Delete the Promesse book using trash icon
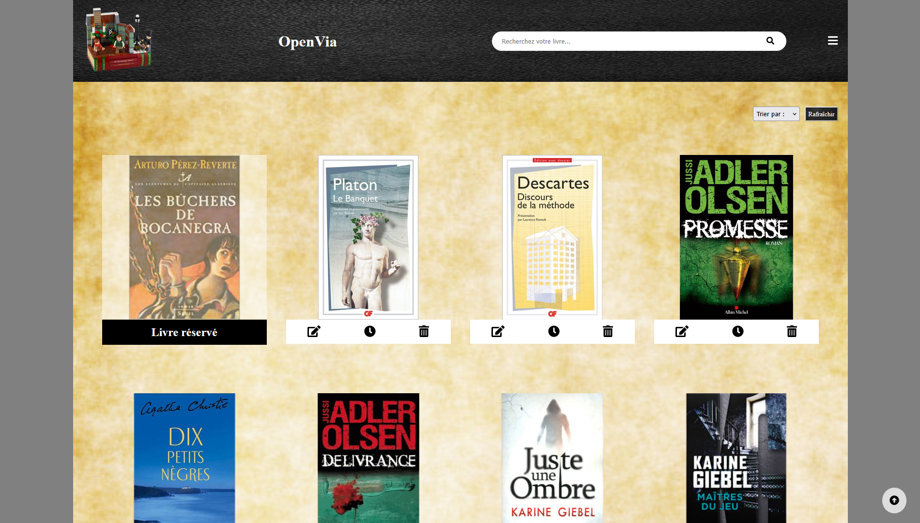This screenshot has width=920, height=523. (792, 332)
